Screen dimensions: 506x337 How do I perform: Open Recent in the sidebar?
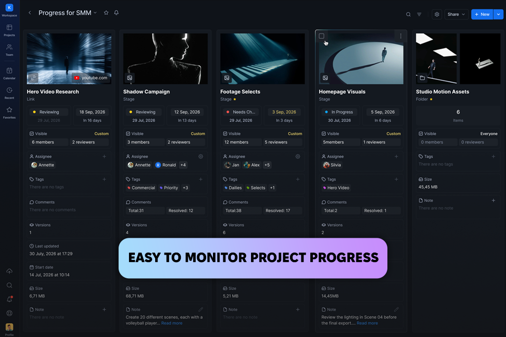click(9, 93)
